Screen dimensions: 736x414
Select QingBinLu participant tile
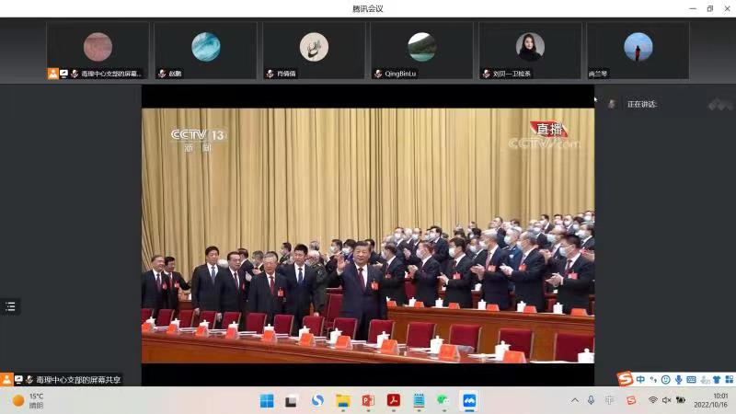pyautogui.click(x=422, y=50)
